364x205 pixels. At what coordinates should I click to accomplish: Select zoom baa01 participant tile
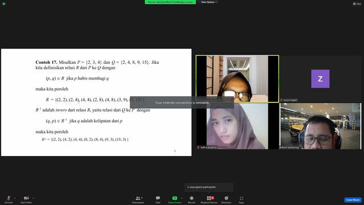(x=320, y=79)
